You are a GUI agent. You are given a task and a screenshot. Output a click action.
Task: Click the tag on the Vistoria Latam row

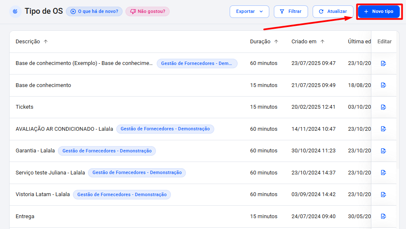click(122, 194)
